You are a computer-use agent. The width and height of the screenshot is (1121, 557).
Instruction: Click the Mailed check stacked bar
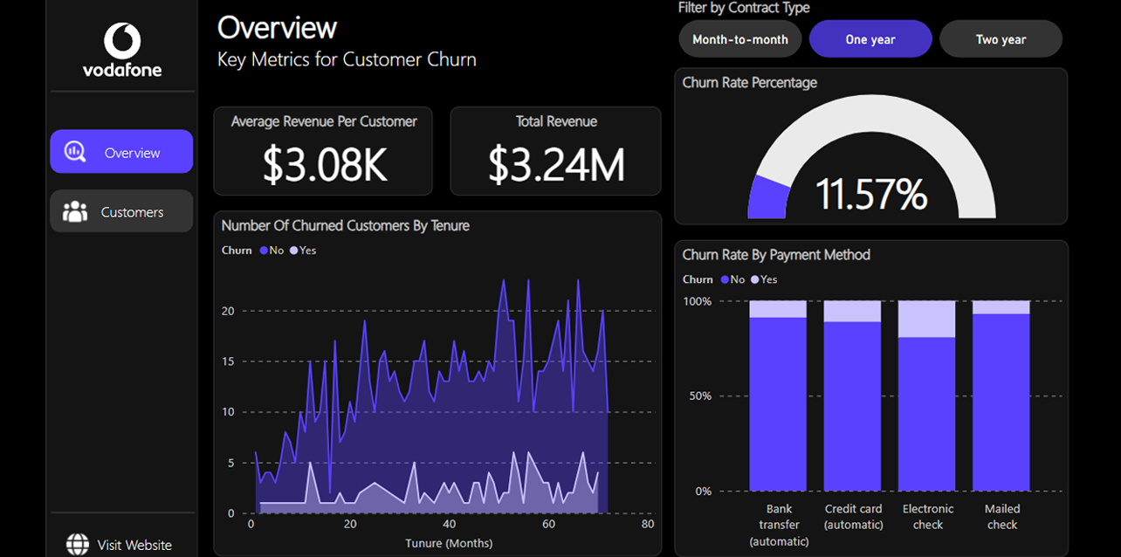click(1001, 396)
